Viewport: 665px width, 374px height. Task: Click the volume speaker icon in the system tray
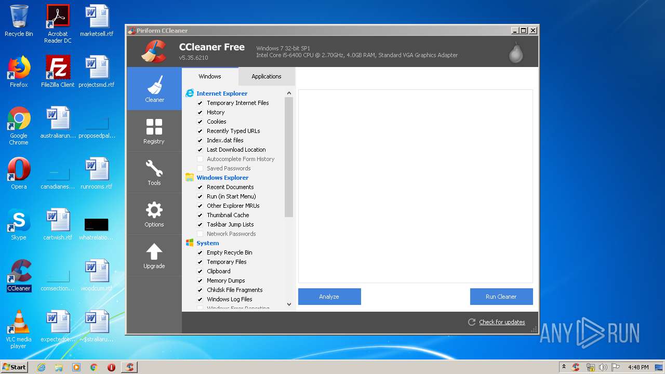click(603, 367)
